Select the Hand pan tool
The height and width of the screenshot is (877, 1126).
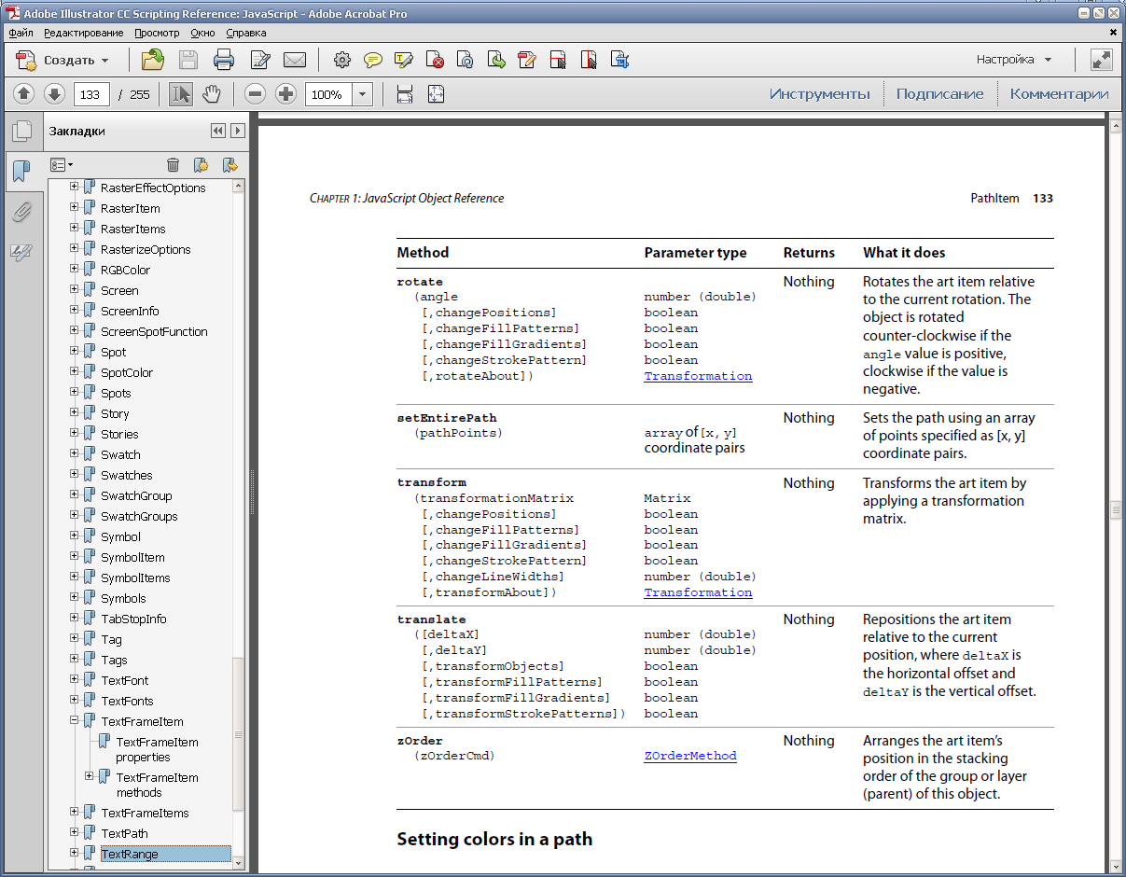point(212,94)
